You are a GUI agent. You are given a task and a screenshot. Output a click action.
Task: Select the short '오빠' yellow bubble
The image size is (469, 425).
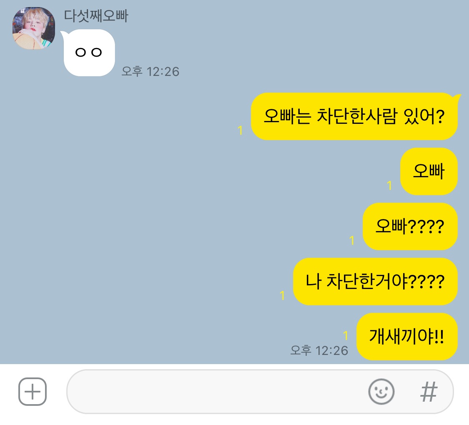tap(429, 171)
